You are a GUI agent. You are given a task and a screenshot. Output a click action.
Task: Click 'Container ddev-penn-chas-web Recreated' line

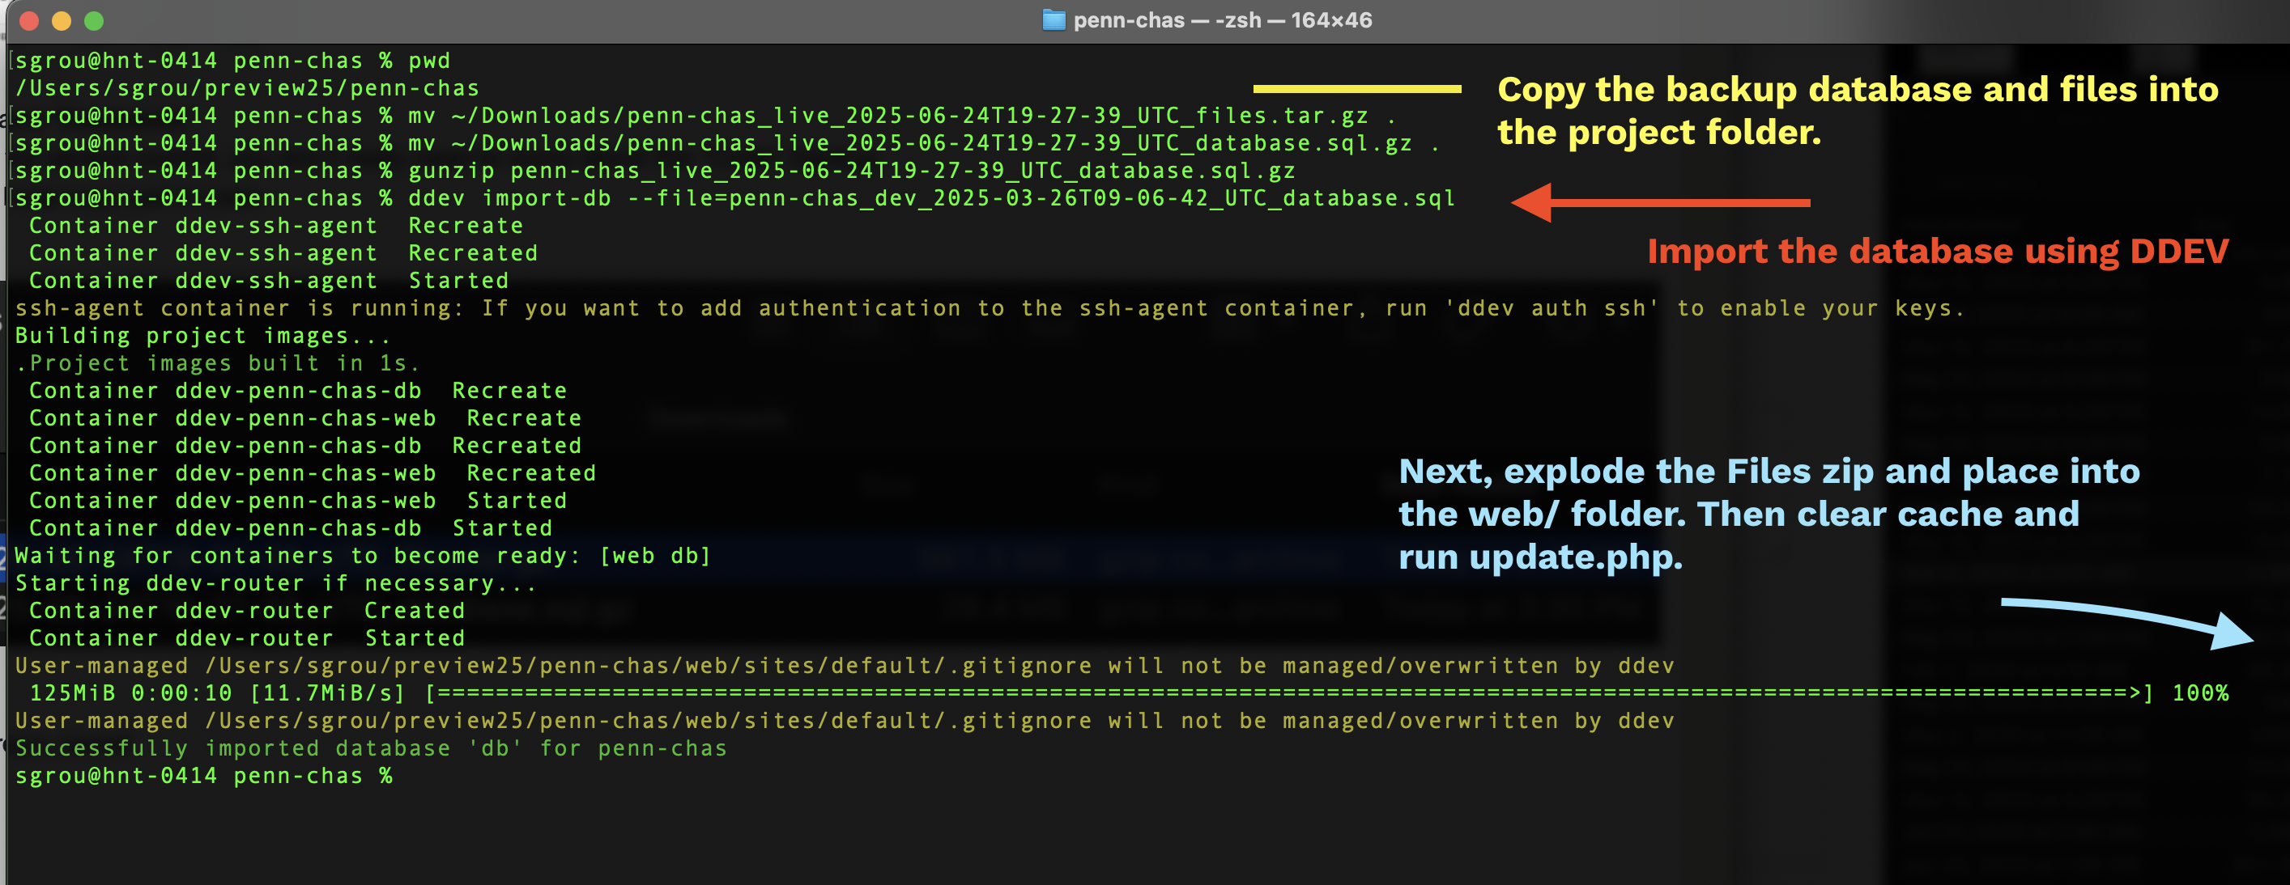[x=313, y=473]
